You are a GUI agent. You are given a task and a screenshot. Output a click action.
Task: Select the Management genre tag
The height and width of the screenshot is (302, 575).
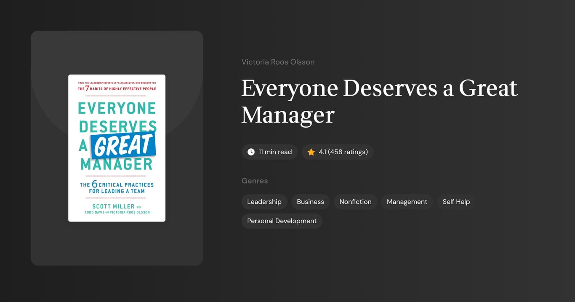407,201
